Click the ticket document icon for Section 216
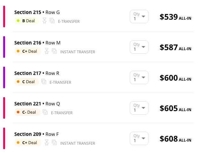The width and height of the screenshot is (199, 153). click(x=54, y=51)
